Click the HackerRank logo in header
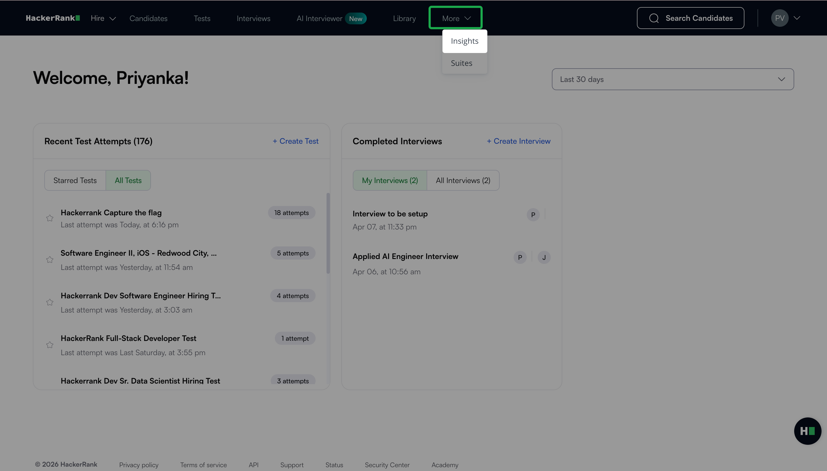Image resolution: width=827 pixels, height=471 pixels. pos(53,18)
